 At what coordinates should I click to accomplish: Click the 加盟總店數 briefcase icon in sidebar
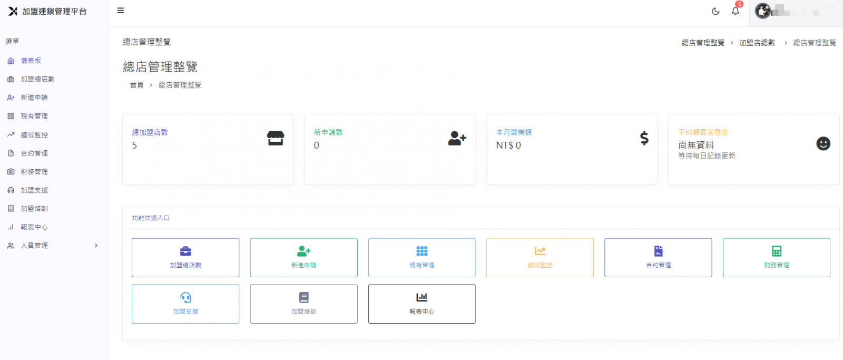point(11,79)
